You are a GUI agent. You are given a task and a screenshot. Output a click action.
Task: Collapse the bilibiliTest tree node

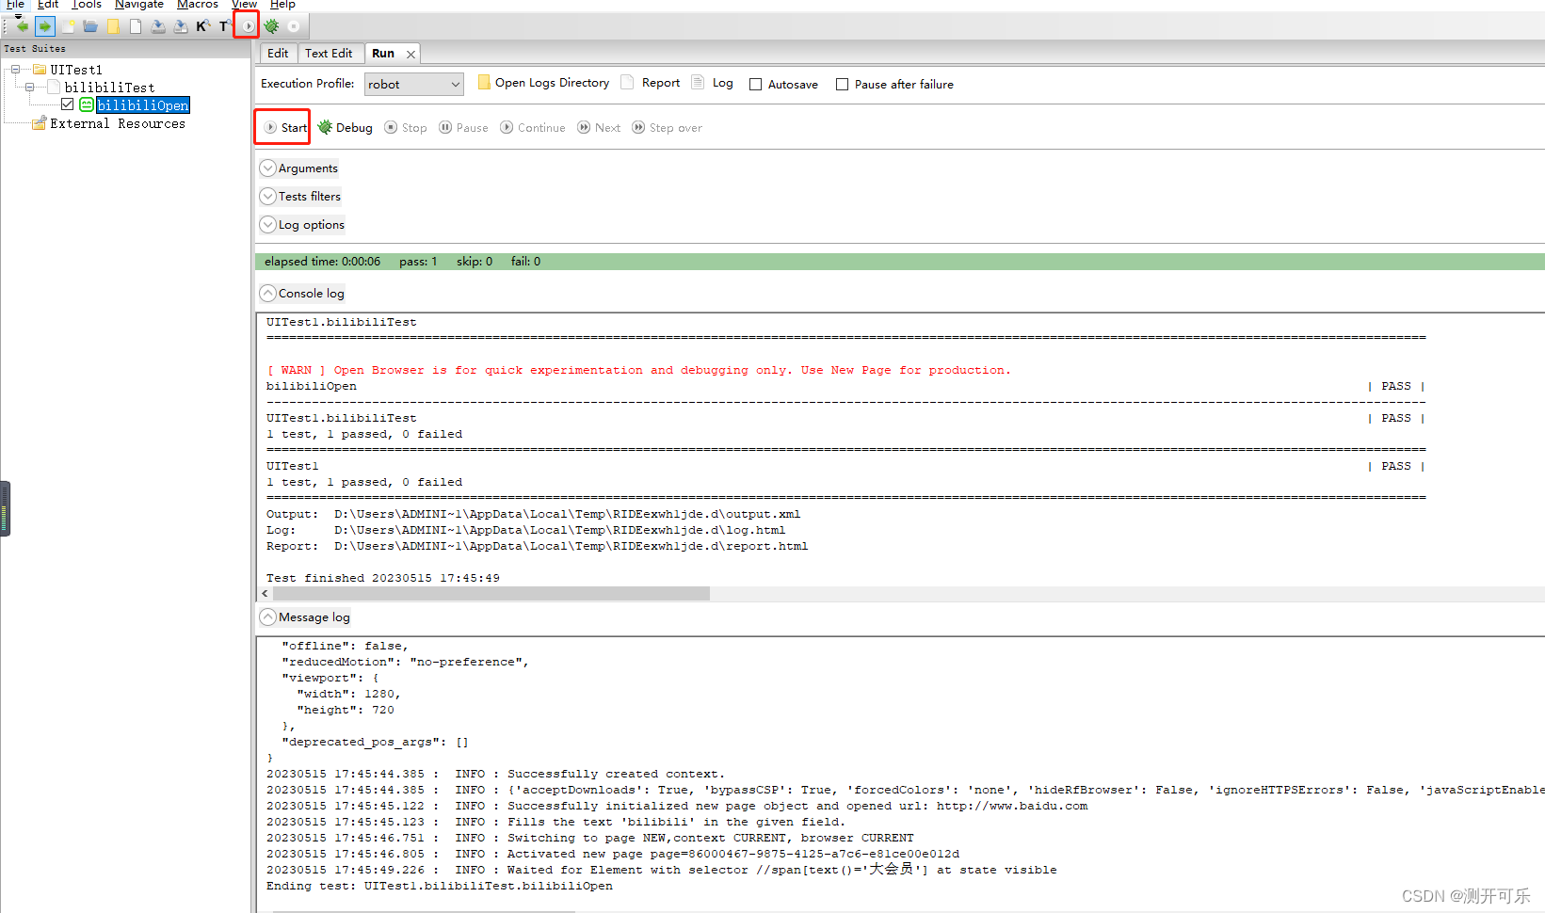(30, 87)
